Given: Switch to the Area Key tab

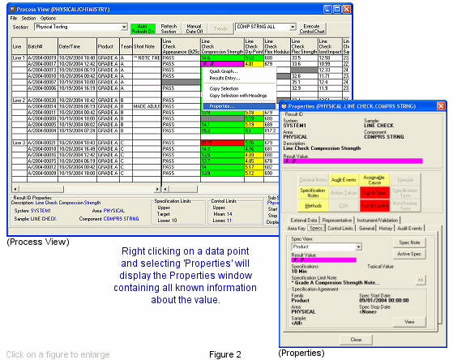Looking at the screenshot, I should click(x=296, y=228).
